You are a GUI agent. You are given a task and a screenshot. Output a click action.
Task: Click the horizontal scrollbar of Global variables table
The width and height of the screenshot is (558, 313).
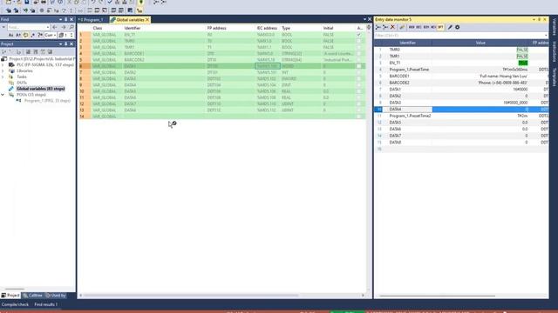[x=190, y=296]
